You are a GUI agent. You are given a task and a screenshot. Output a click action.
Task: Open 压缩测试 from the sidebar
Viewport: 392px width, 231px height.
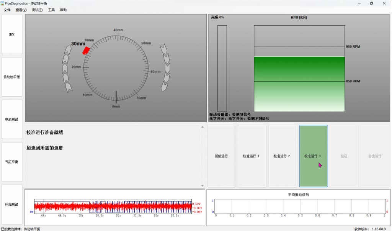[x=12, y=204]
